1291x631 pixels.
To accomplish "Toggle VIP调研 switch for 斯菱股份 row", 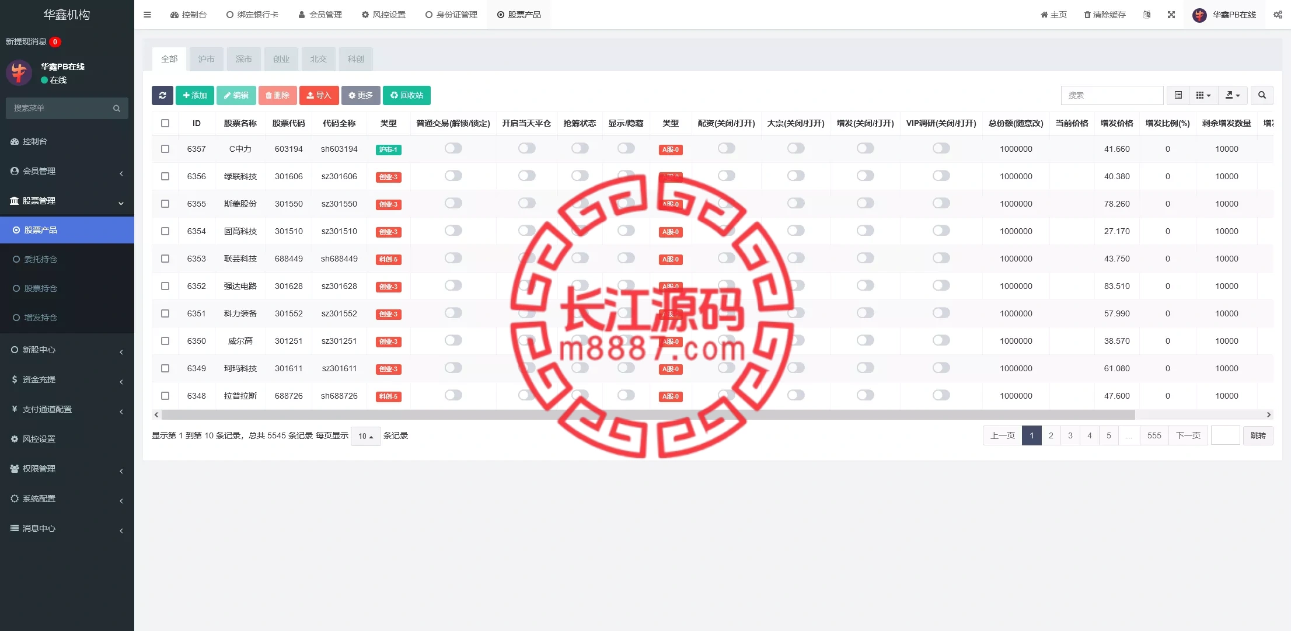I will point(941,203).
